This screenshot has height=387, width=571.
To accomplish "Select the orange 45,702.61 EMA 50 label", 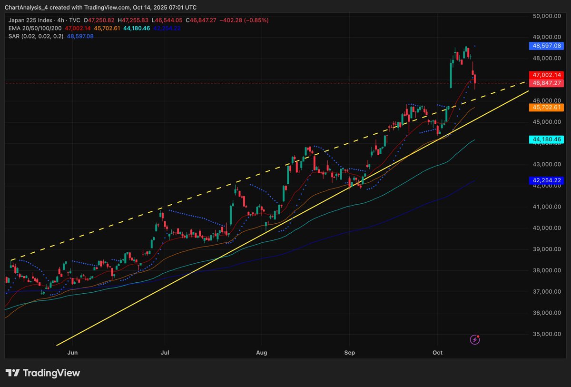I will pyautogui.click(x=546, y=108).
